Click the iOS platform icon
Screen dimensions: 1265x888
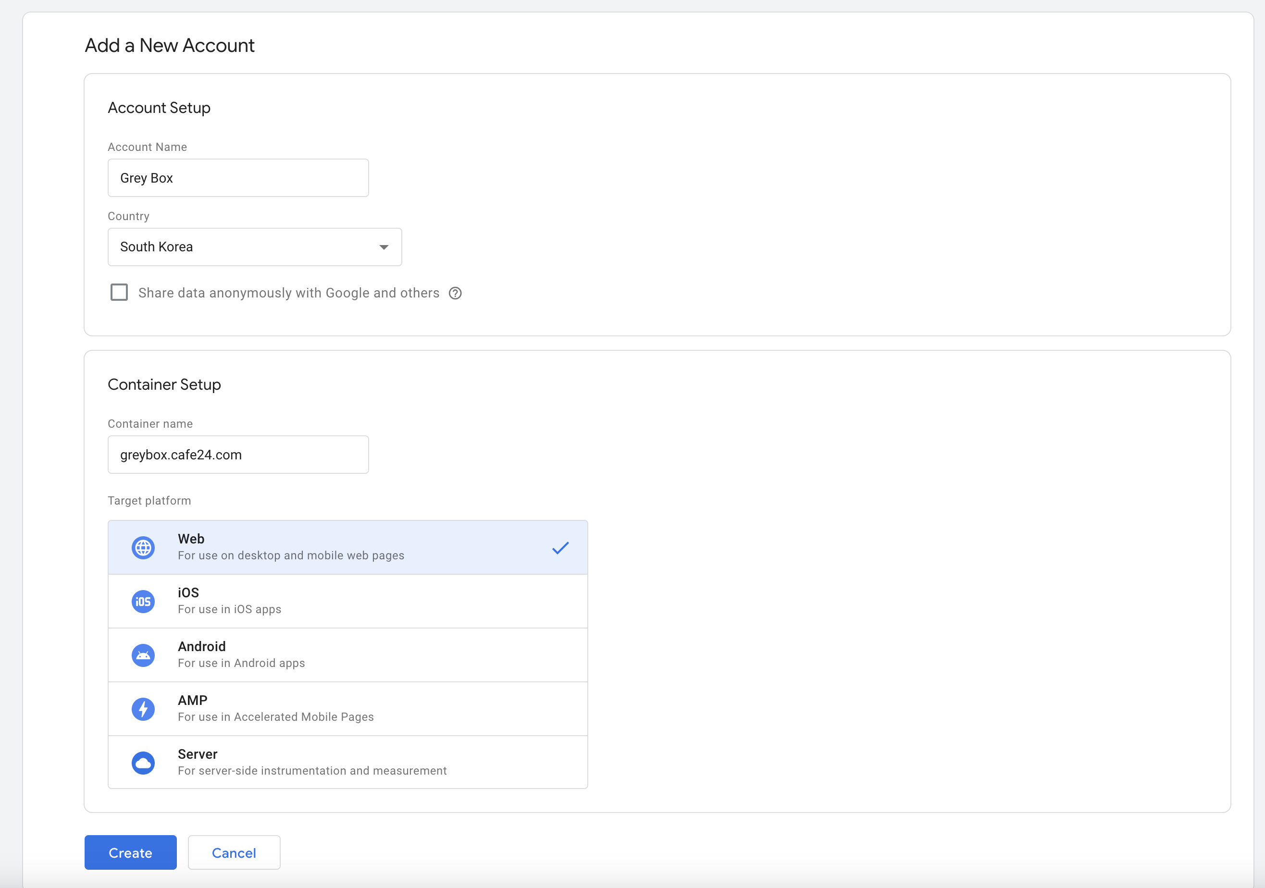pos(143,602)
